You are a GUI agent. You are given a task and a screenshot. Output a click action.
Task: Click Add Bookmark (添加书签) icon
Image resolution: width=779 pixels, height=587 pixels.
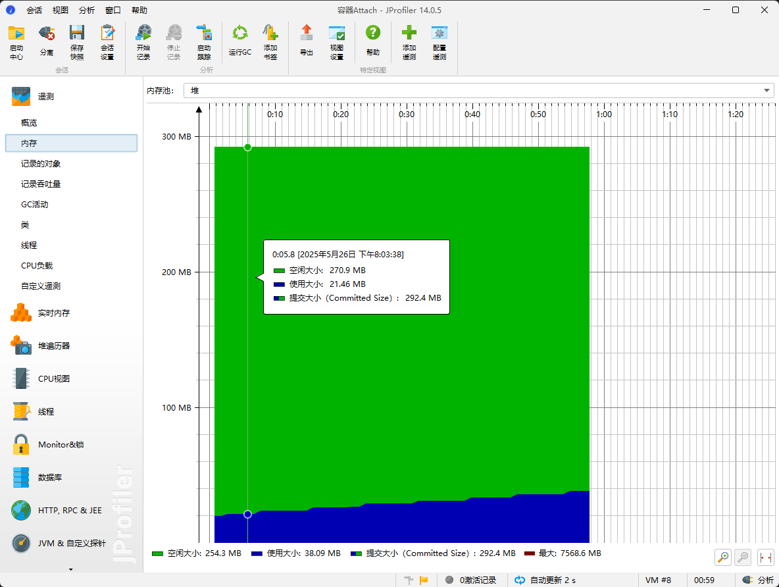(270, 42)
